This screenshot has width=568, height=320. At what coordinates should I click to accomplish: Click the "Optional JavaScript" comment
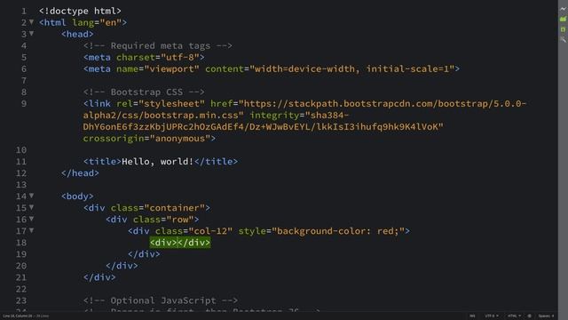[161, 300]
